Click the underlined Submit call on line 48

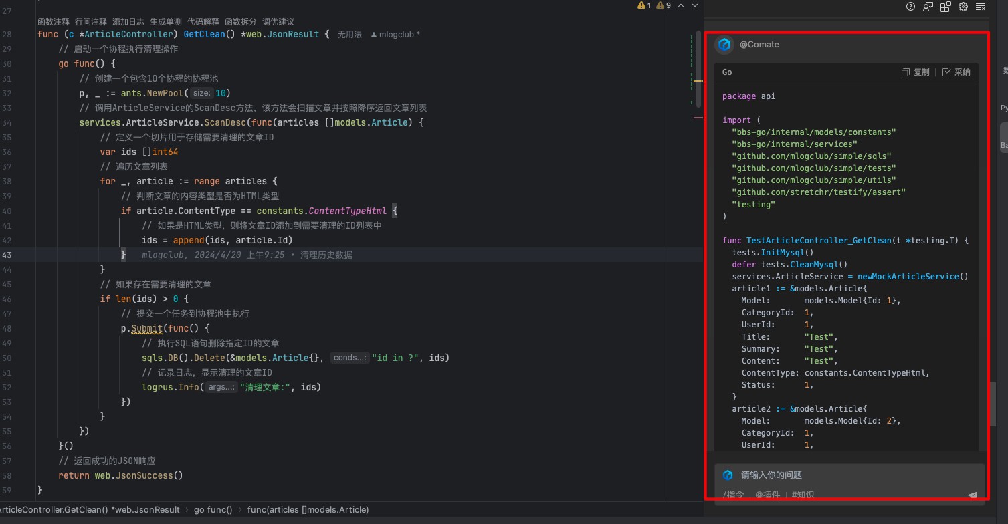146,328
